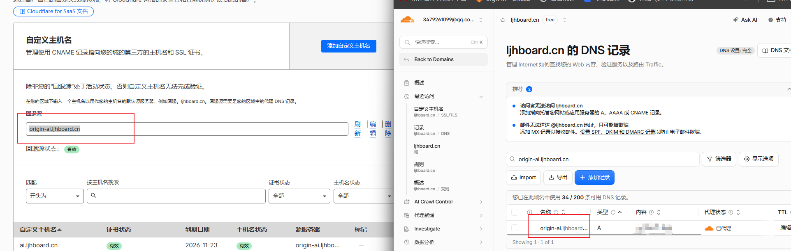The width and height of the screenshot is (791, 251).
Task: Star the ljhboard.cn domain
Action: 503,20
